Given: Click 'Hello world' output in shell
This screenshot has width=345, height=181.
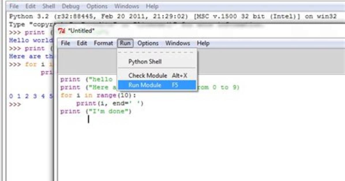Looking at the screenshot, I should pyautogui.click(x=31, y=40).
